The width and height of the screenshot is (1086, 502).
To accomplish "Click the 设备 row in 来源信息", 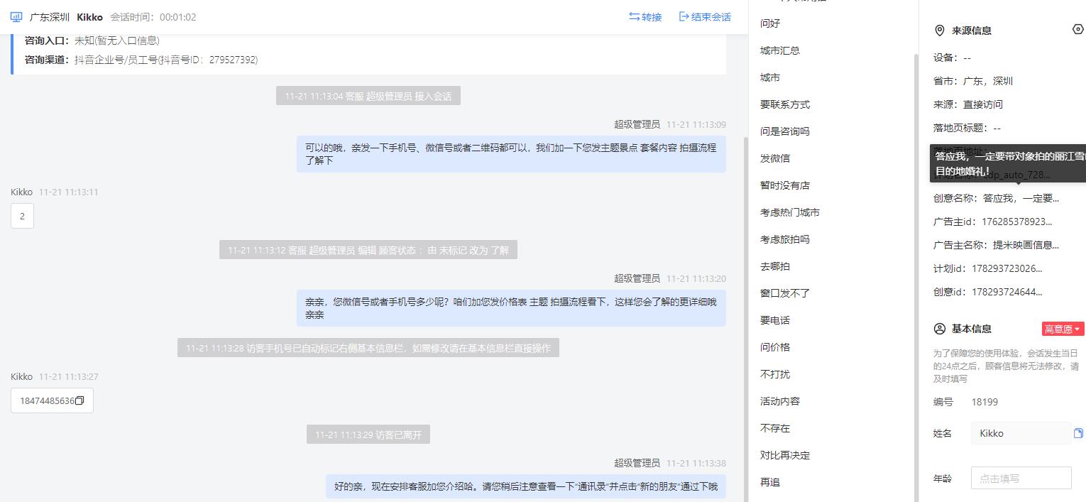I will pos(952,58).
